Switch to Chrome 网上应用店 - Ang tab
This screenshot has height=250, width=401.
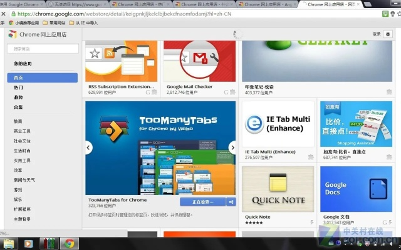pyautogui.click(x=268, y=4)
